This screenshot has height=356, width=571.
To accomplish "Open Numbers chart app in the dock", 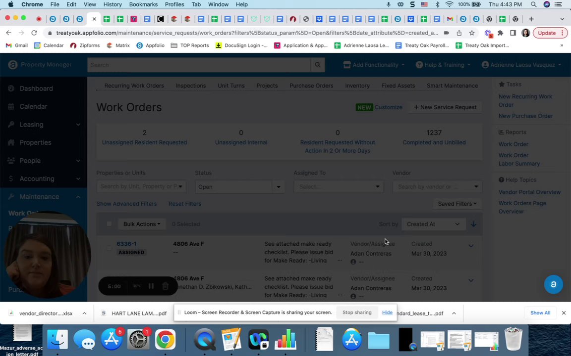I will pos(285,340).
